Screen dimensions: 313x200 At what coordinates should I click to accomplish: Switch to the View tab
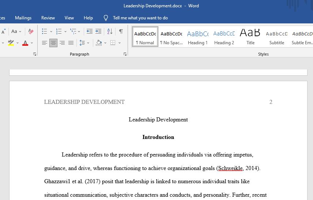pos(69,18)
